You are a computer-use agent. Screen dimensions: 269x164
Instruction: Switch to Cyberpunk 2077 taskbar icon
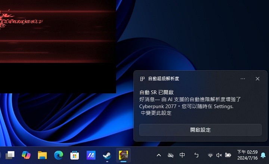pos(123,155)
